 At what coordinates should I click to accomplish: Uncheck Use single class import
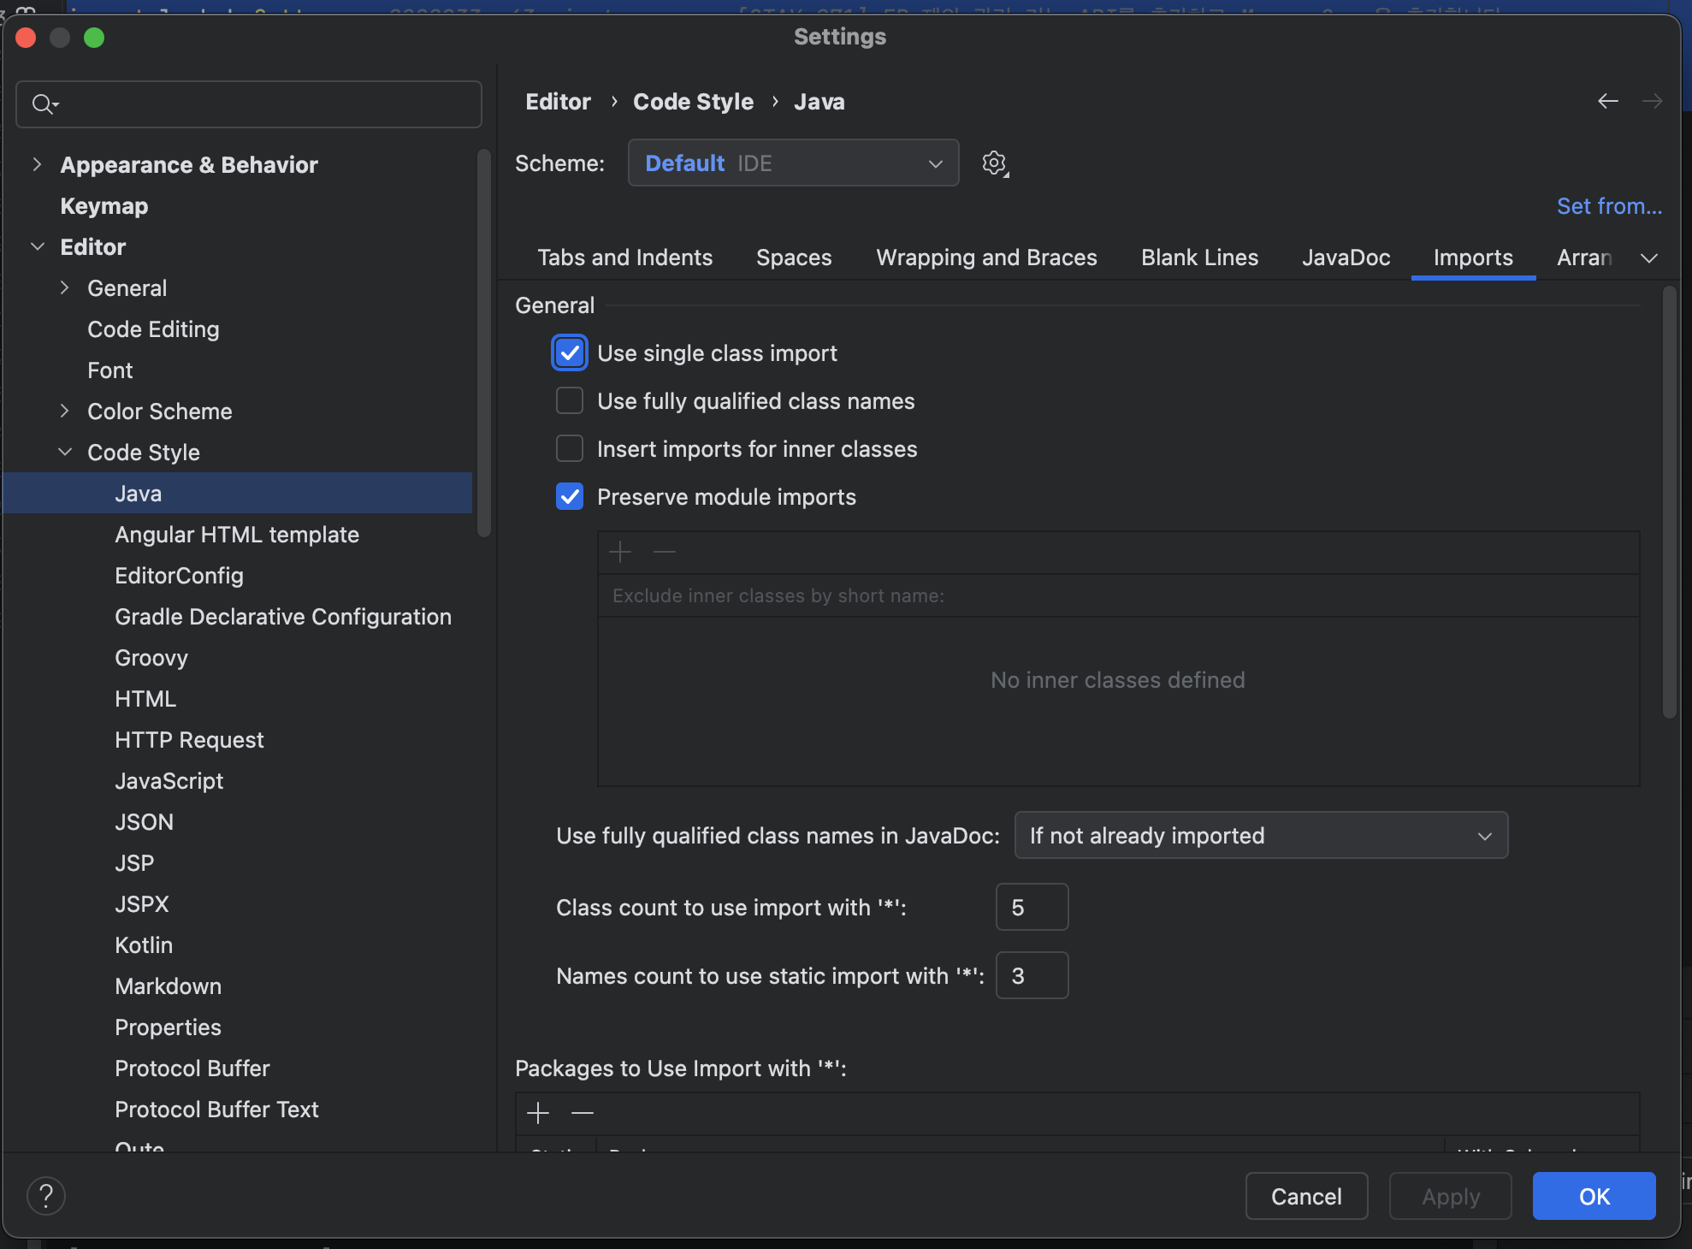pos(570,353)
